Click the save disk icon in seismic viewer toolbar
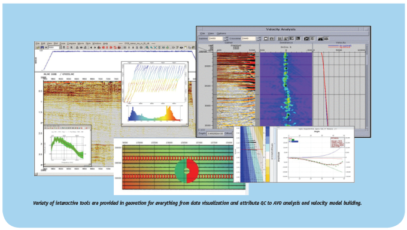The width and height of the screenshot is (407, 230). (42, 47)
